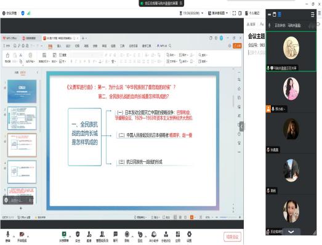Click the red end meeting button
This screenshot has width=322, height=245.
pos(233,237)
